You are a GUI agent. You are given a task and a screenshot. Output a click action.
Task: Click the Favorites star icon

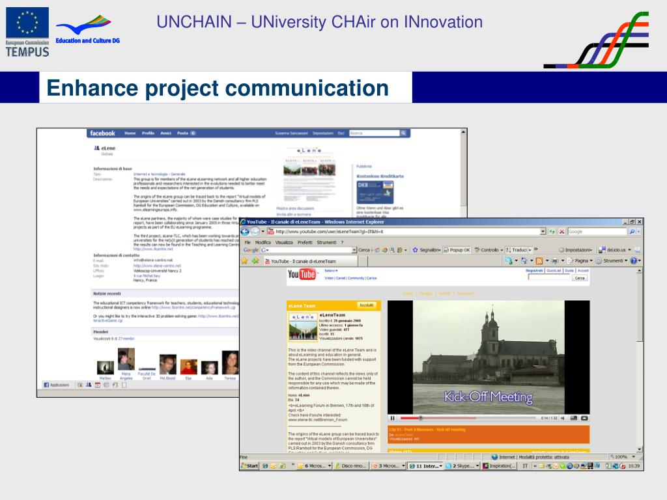(x=245, y=261)
